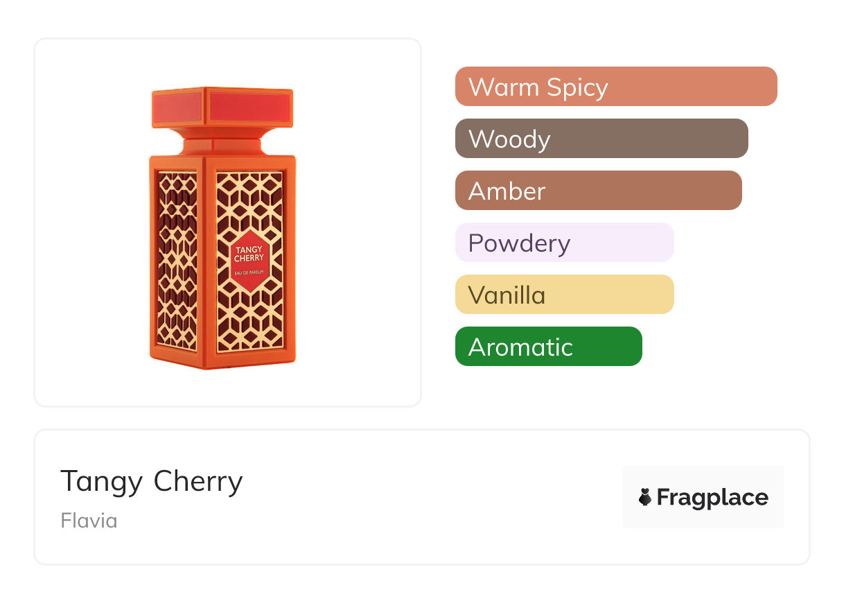This screenshot has width=844, height=599.
Task: Open the Tangy Cherry bottle image
Action: point(223,229)
